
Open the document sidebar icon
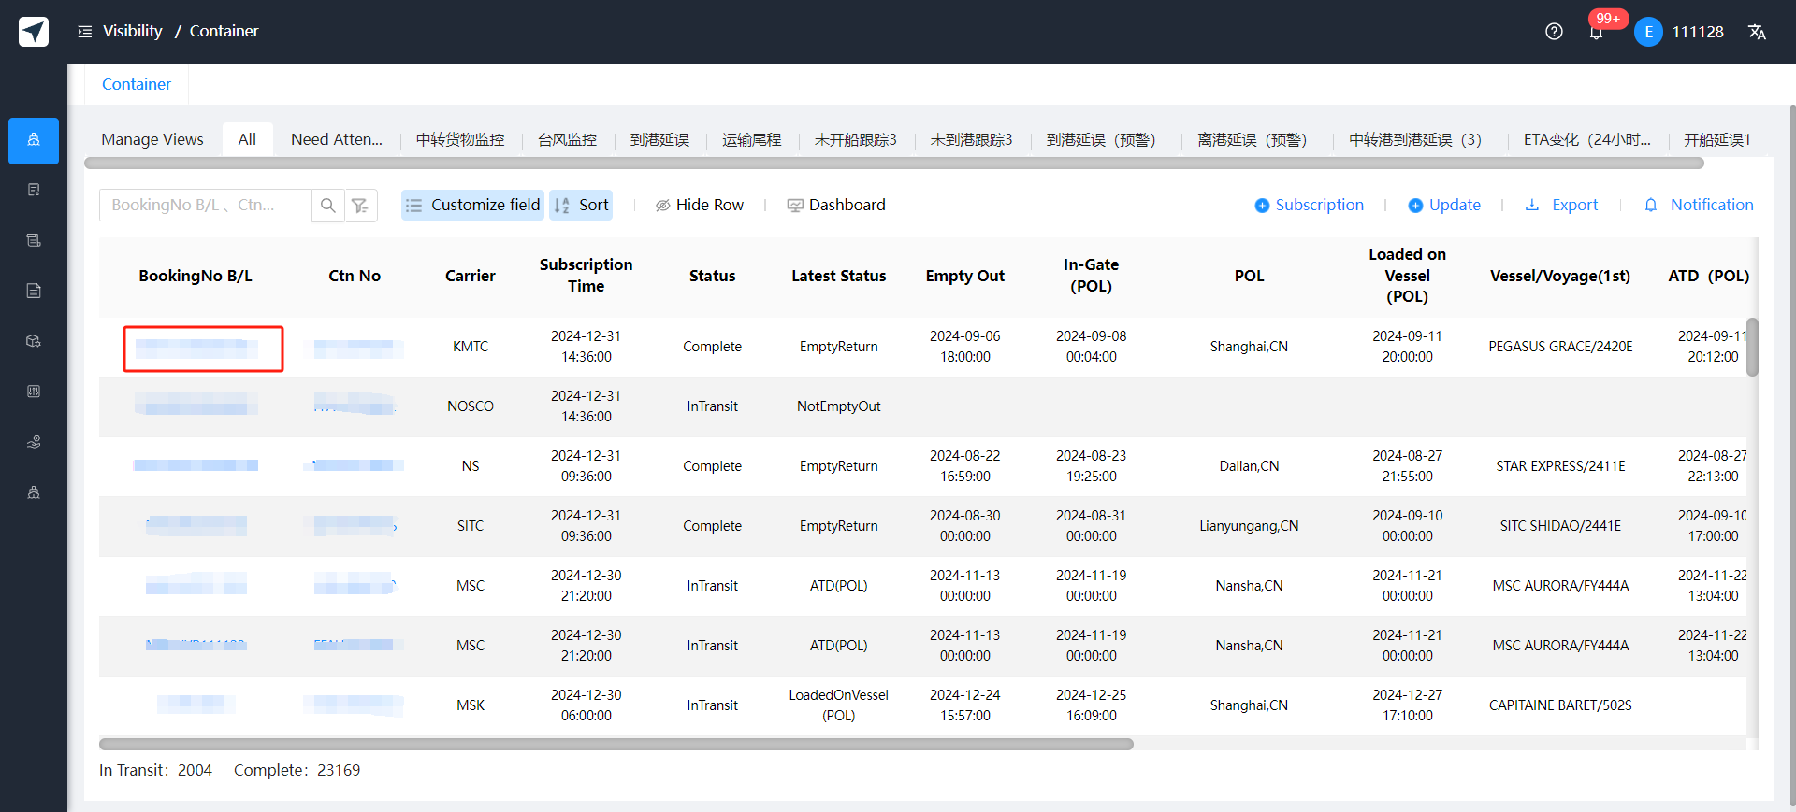pos(34,291)
